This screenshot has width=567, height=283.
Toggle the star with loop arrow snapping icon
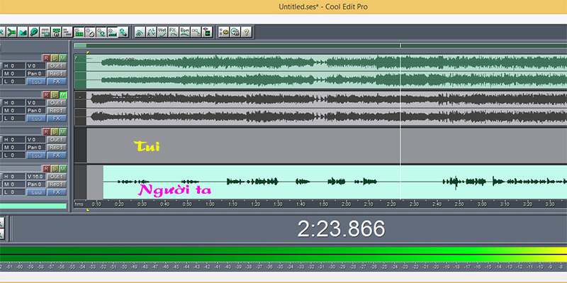[90, 32]
